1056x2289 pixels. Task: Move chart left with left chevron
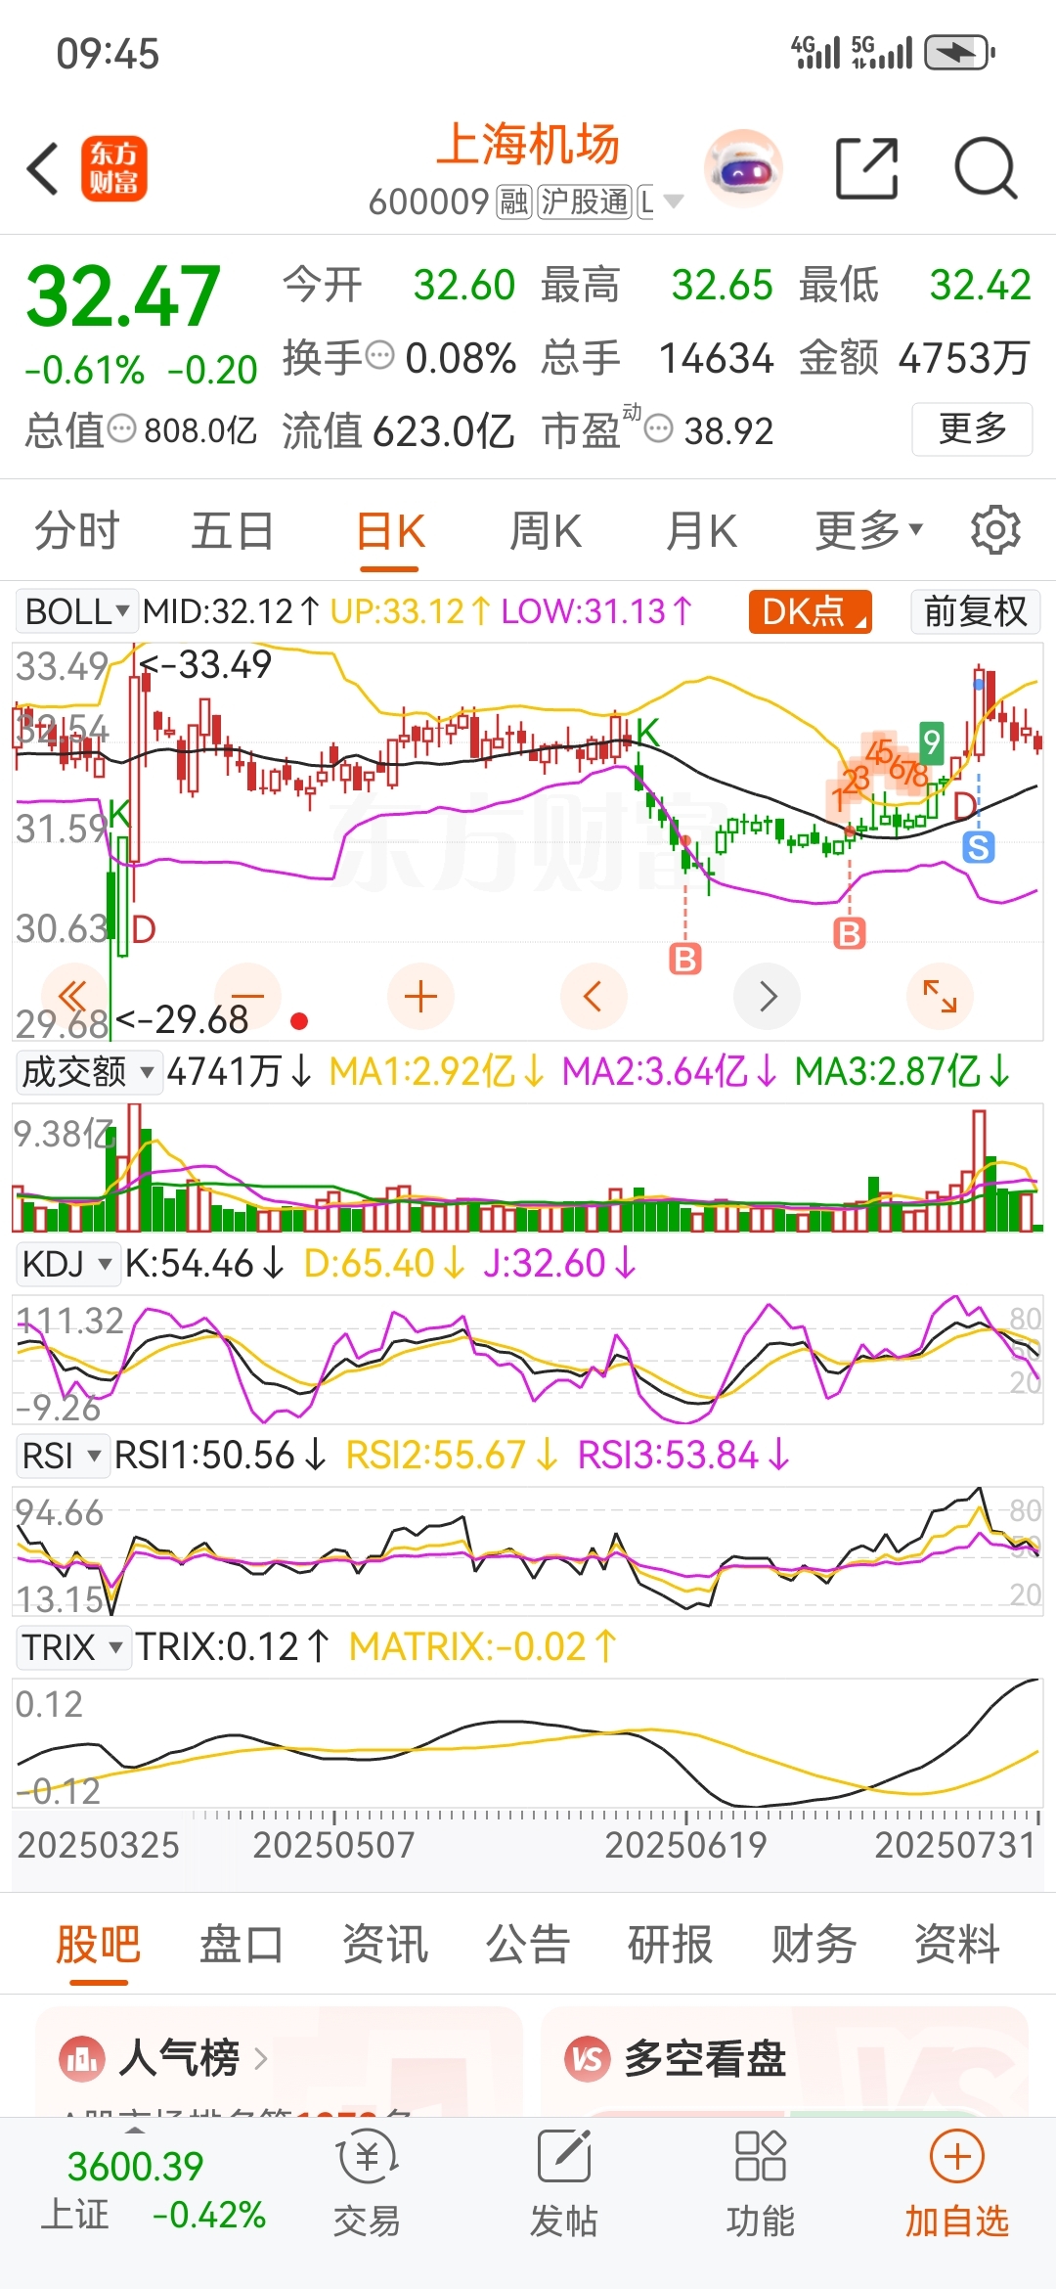593,997
